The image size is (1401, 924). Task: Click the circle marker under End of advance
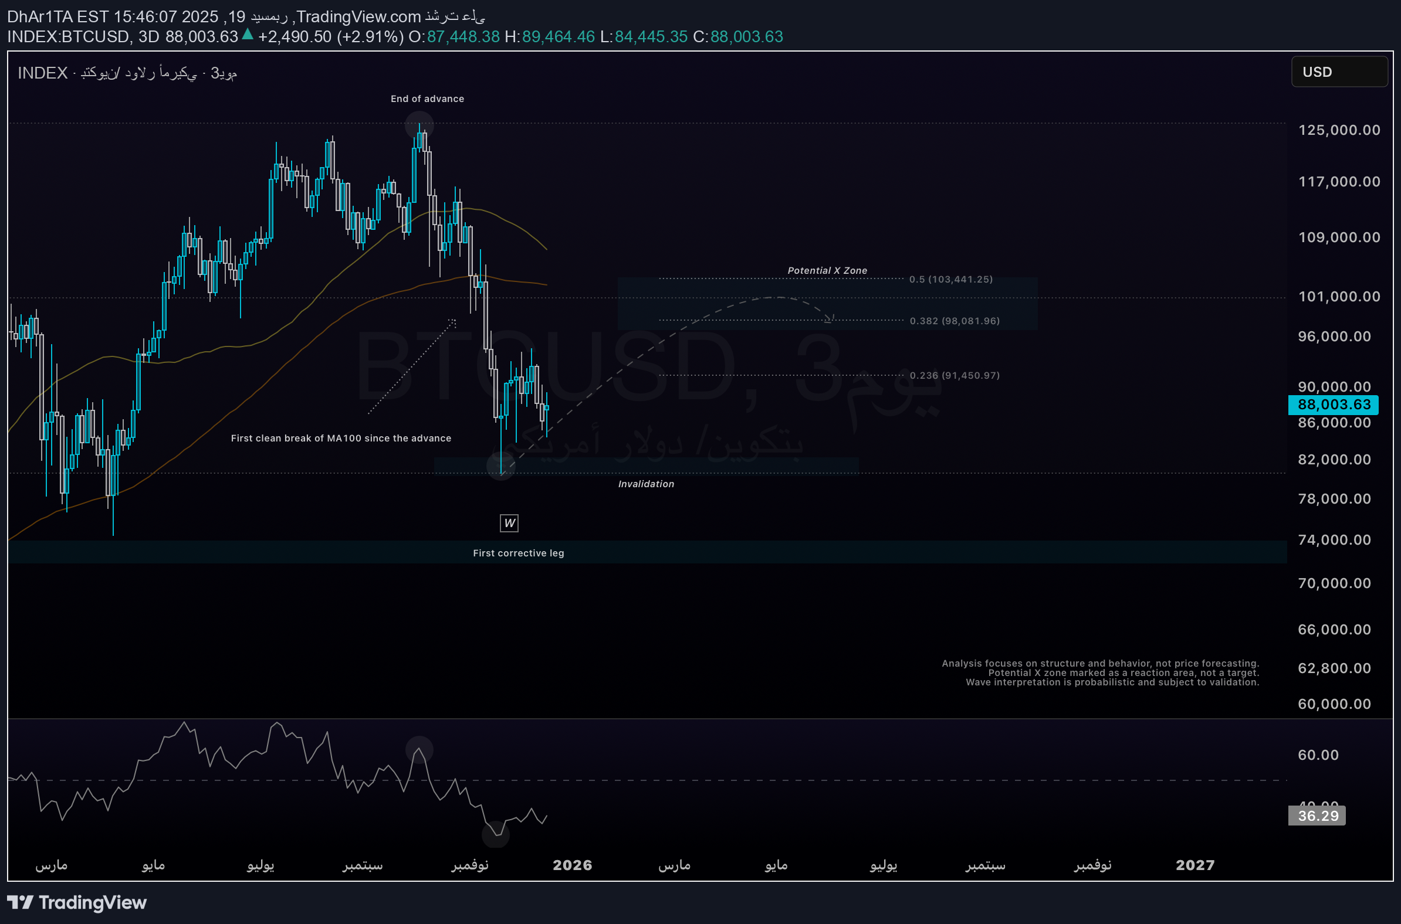pos(419,125)
